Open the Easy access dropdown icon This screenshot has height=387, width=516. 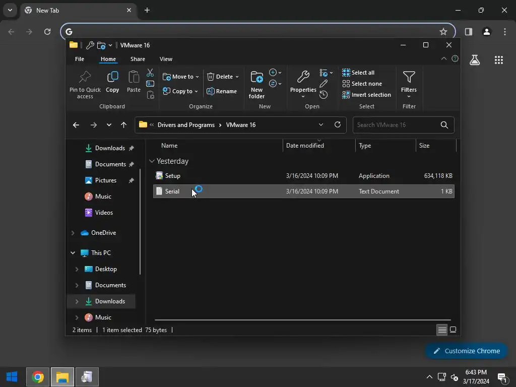[x=275, y=84]
